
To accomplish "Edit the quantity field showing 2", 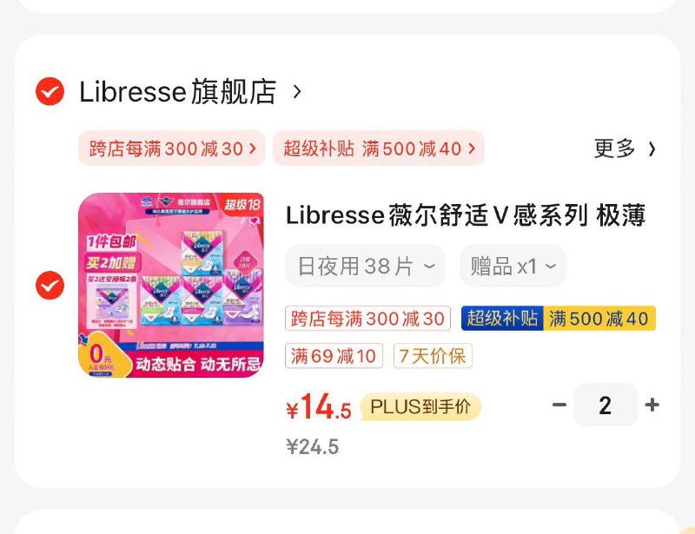I will 606,405.
